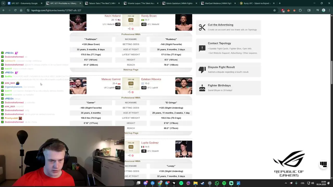Screen dimensions: 333x187
Task: Click the thumbs-down Dispute Fight Result icon
Action: [202, 70]
